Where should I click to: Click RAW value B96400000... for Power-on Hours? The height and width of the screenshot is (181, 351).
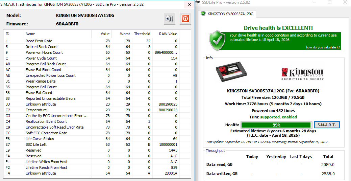pos(166,52)
